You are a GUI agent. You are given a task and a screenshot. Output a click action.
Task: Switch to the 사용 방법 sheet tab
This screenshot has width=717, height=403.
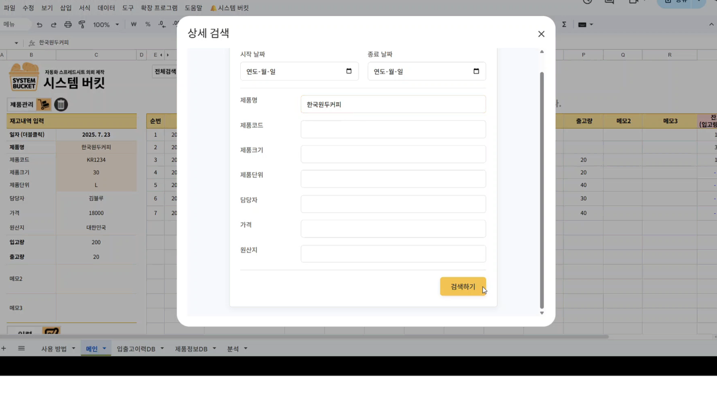click(54, 349)
